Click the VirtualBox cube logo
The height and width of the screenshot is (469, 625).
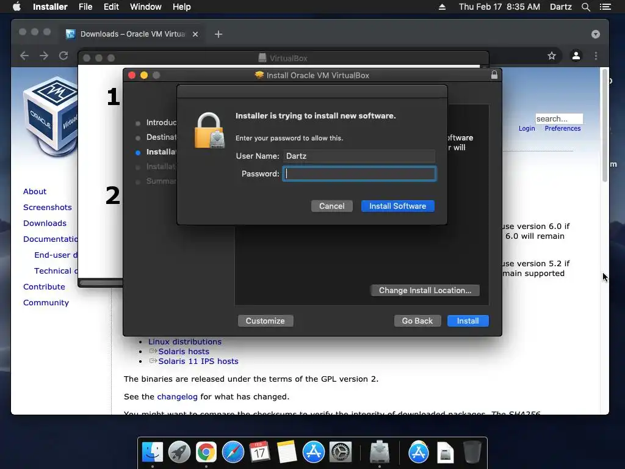tap(50, 115)
